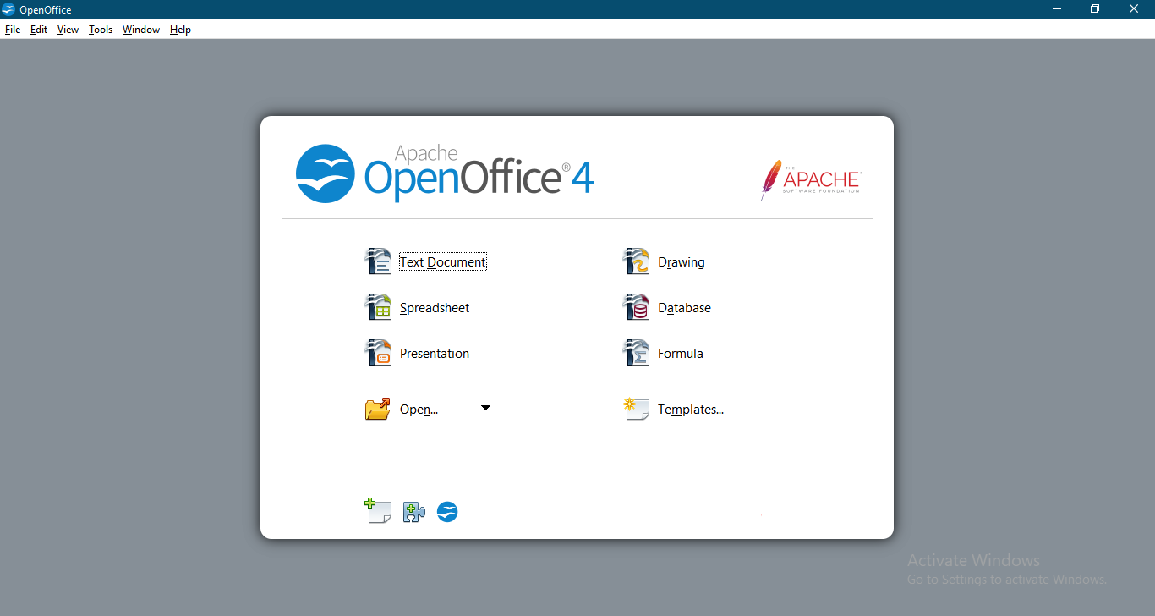1155x616 pixels.
Task: Click the Templates... label
Action: (691, 410)
